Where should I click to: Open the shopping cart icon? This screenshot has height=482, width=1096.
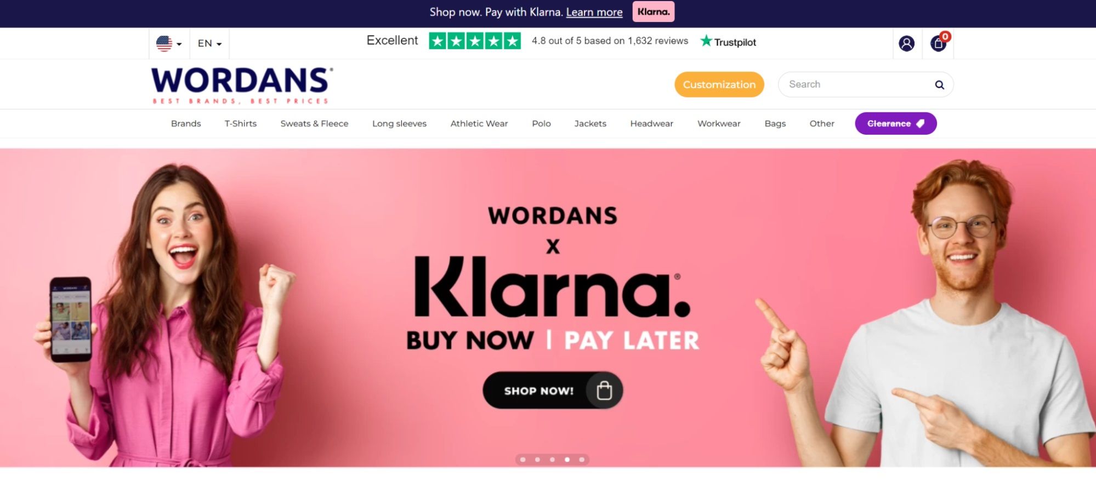939,43
